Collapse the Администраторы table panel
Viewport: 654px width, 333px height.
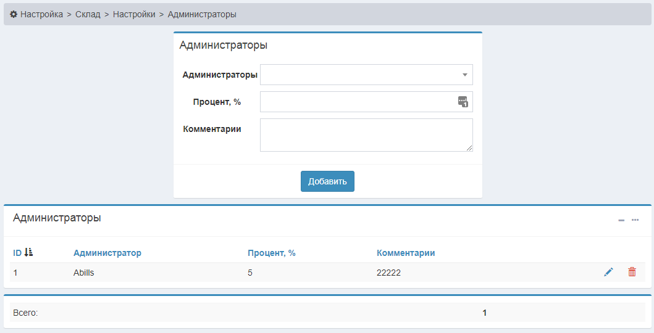tap(621, 220)
